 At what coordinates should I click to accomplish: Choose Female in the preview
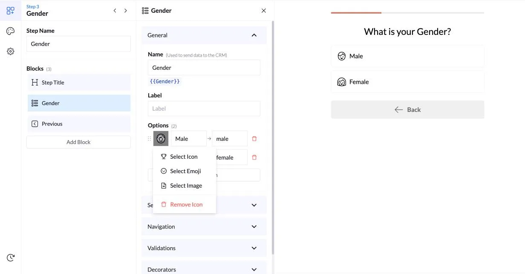407,82
